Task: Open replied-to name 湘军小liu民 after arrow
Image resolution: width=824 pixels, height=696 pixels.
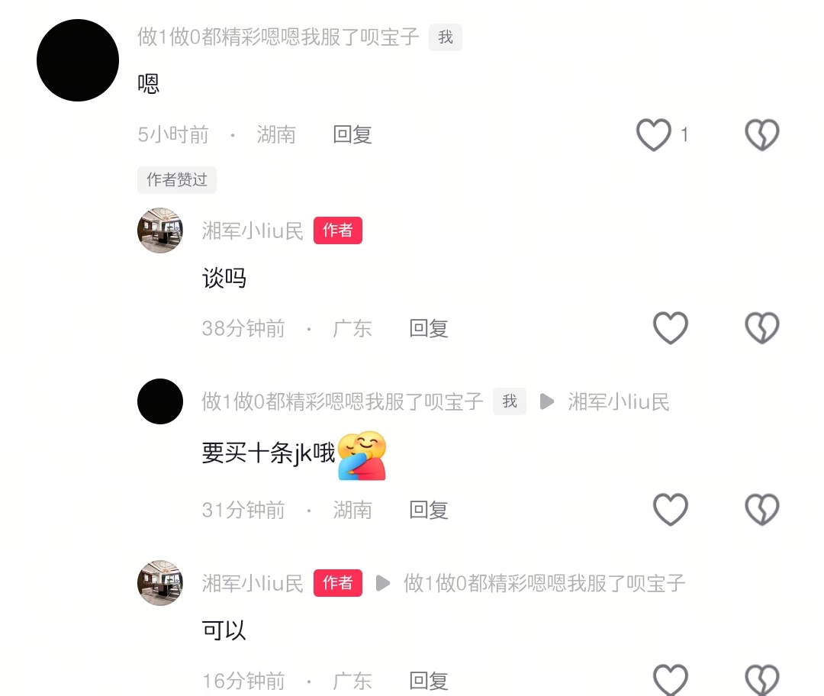Action: 619,402
